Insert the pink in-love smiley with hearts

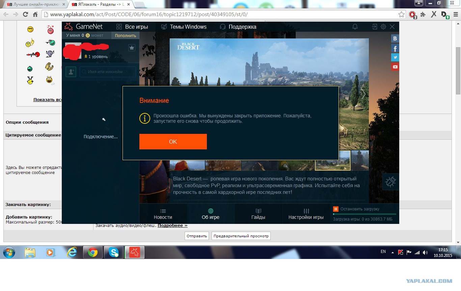point(51,30)
